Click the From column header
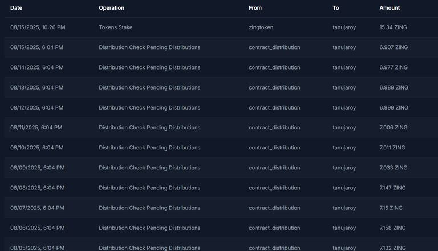The width and height of the screenshot is (438, 251). 255,8
